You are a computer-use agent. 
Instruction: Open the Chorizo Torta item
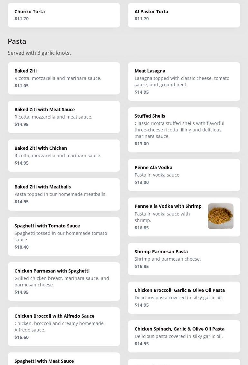(x=64, y=15)
